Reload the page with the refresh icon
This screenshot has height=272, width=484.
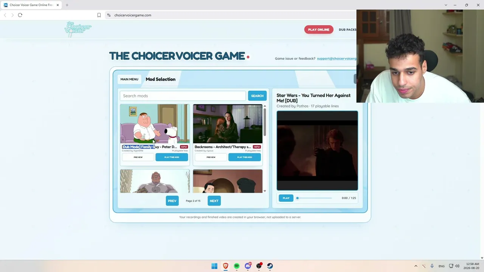point(20,15)
